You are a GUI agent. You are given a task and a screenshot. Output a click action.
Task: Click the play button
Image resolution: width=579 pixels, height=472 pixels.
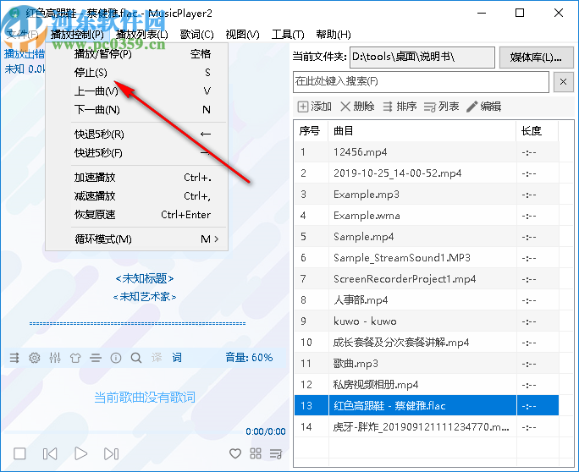click(x=81, y=453)
